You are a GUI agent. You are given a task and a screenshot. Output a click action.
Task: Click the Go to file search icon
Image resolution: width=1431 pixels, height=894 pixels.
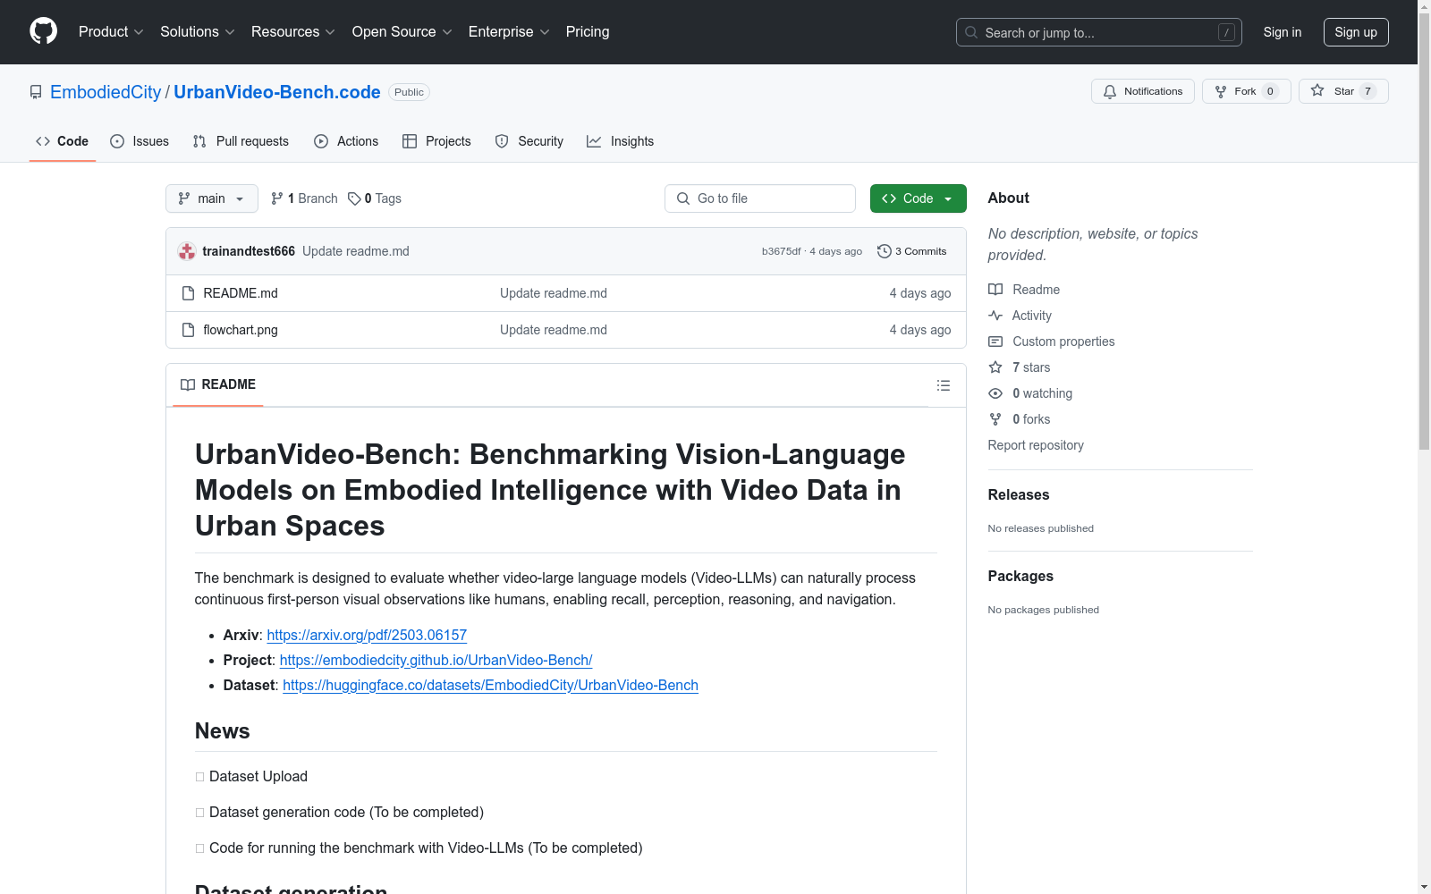coord(683,198)
